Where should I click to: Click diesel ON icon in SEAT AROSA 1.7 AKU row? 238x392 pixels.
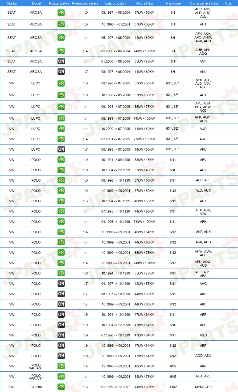click(61, 72)
